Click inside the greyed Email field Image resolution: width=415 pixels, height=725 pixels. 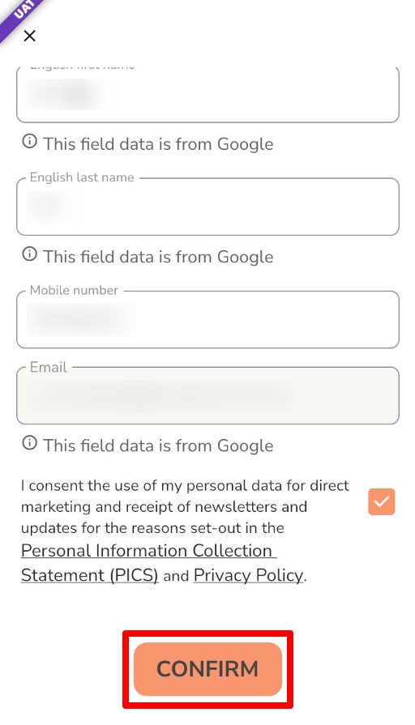point(207,396)
